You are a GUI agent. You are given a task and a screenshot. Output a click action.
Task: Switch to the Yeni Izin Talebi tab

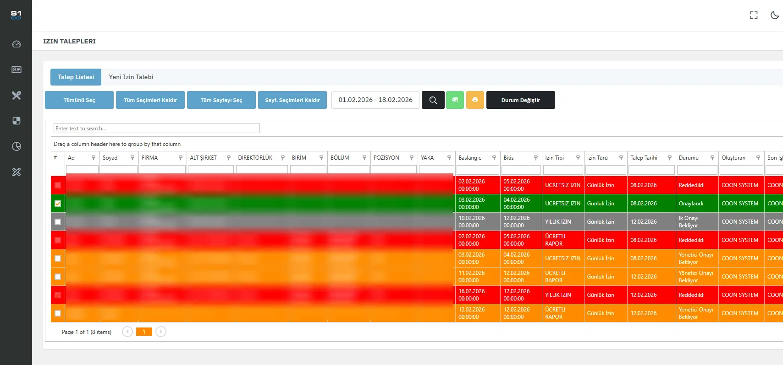[x=131, y=77]
